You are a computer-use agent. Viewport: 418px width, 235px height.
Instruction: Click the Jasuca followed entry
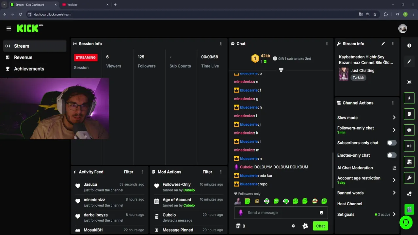tap(110, 187)
